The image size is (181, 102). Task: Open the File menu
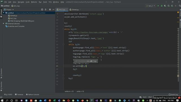pyautogui.click(x=5, y=2)
